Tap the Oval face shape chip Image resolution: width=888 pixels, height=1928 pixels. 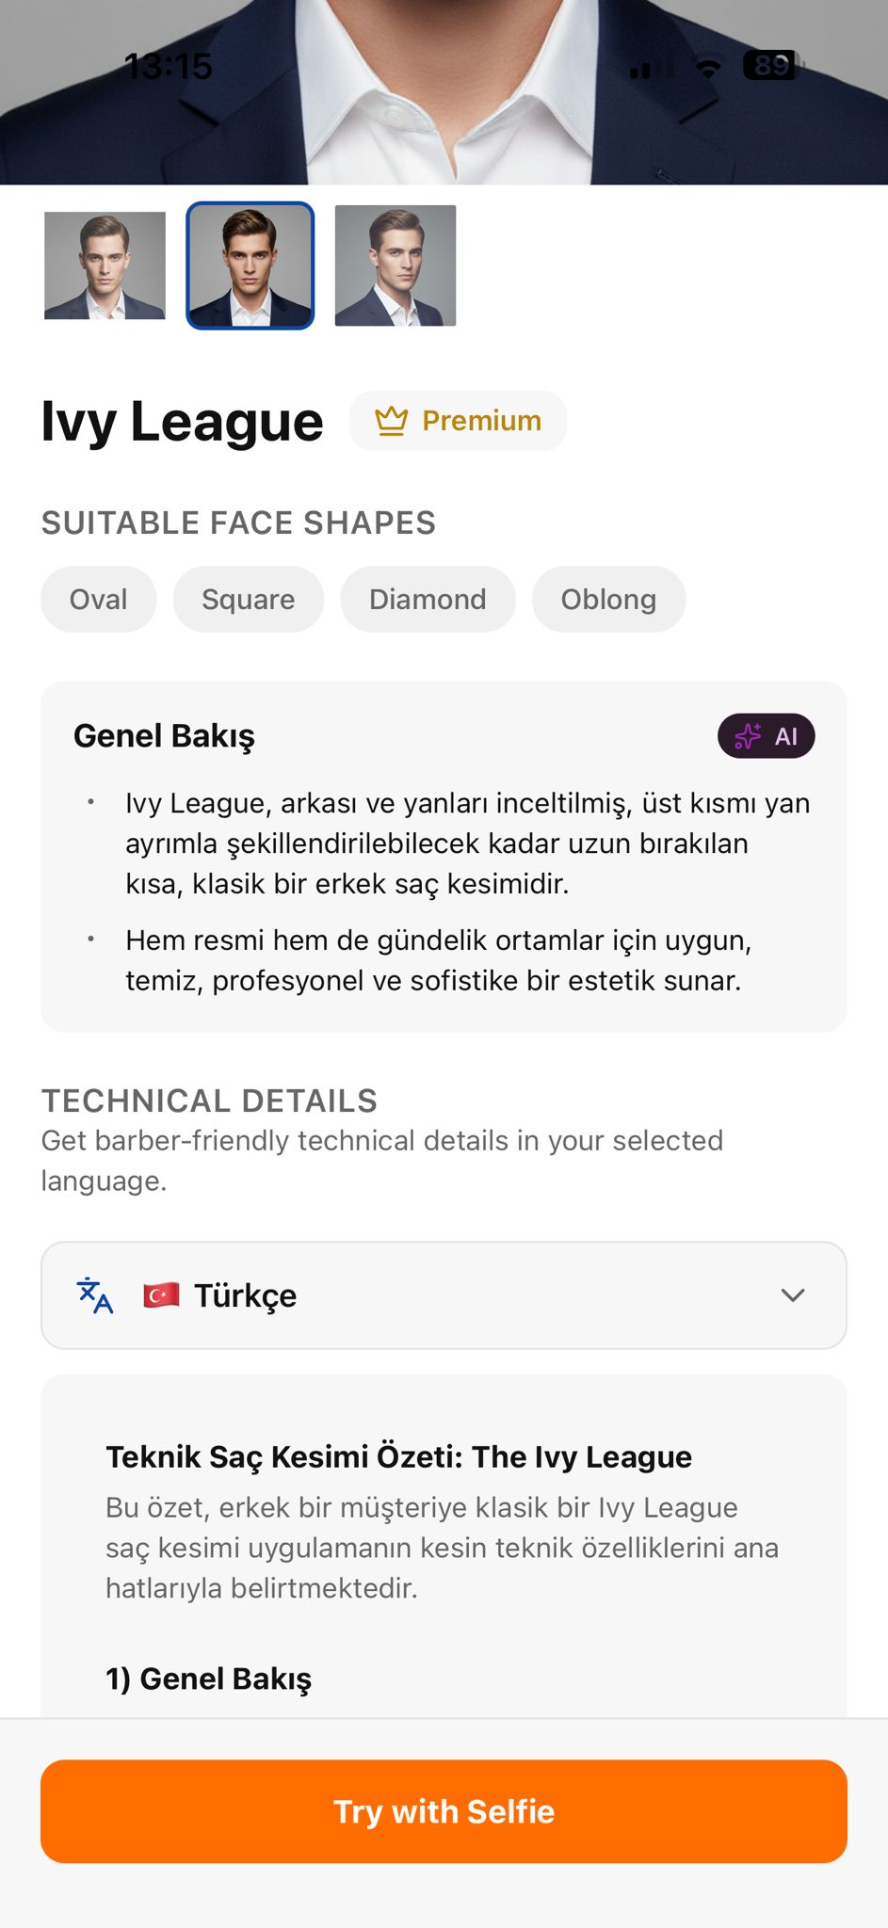point(98,600)
